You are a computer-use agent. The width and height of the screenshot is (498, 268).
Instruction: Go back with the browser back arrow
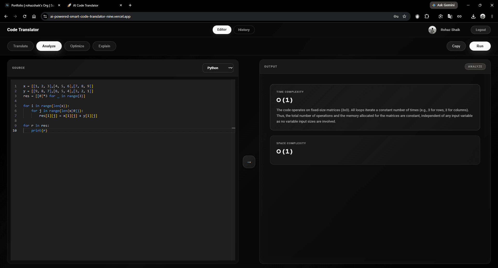point(6,16)
